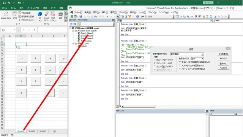
Task: Open 検索する文字列 combo box dropdown
Action: click(x=202, y=54)
